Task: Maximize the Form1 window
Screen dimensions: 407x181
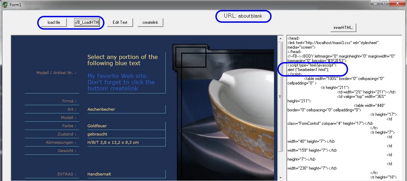Action: [384, 3]
